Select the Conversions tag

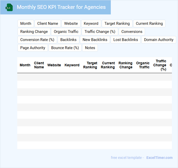(x=132, y=32)
